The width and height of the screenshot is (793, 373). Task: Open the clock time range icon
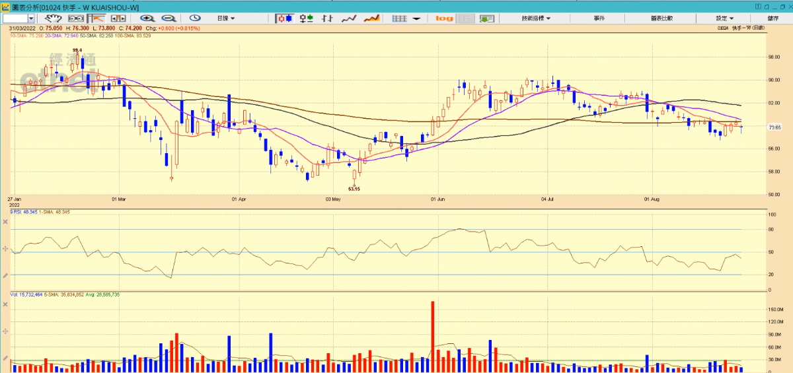(x=195, y=18)
